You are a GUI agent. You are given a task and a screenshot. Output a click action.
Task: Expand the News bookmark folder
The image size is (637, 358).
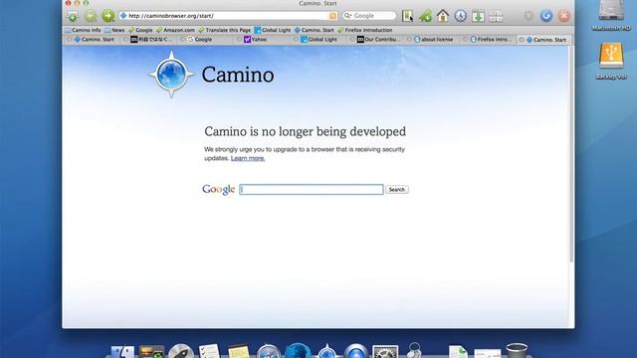114,30
